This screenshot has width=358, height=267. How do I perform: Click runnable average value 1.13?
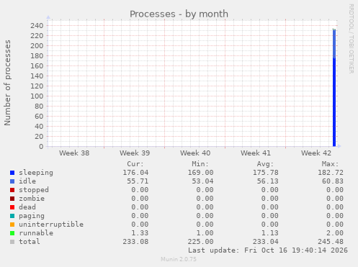(270, 233)
